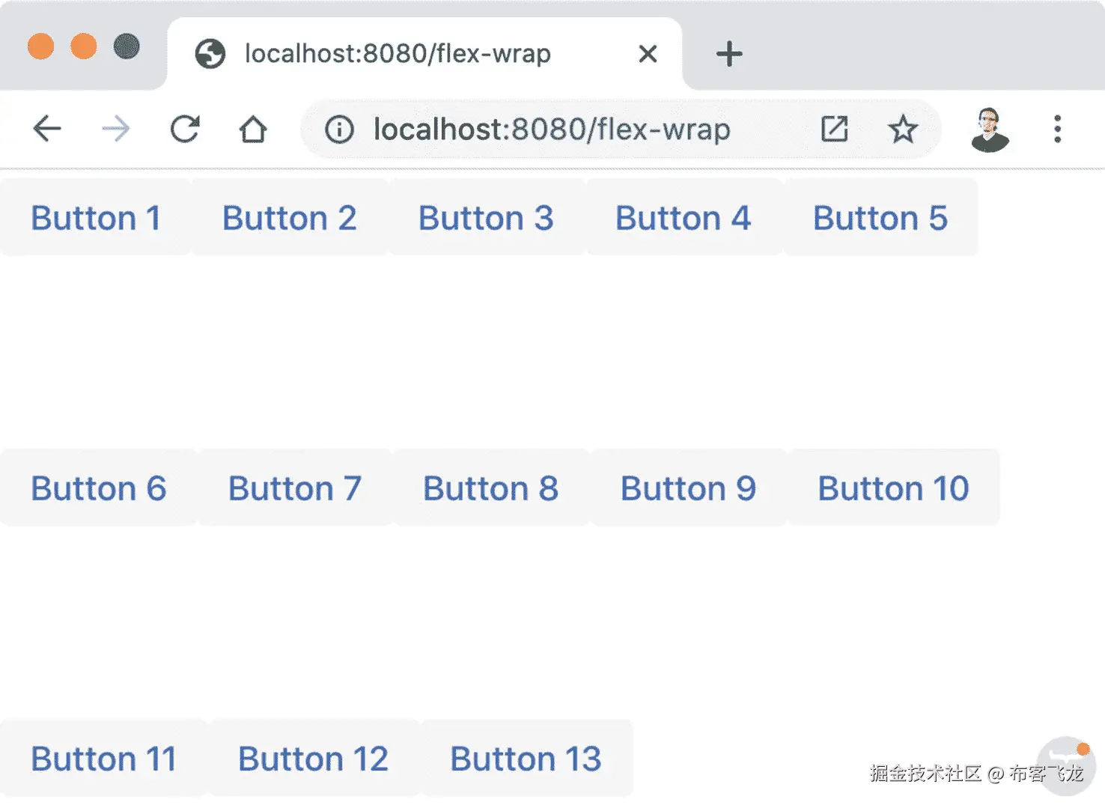
Task: View site information icon
Action: pyautogui.click(x=339, y=130)
